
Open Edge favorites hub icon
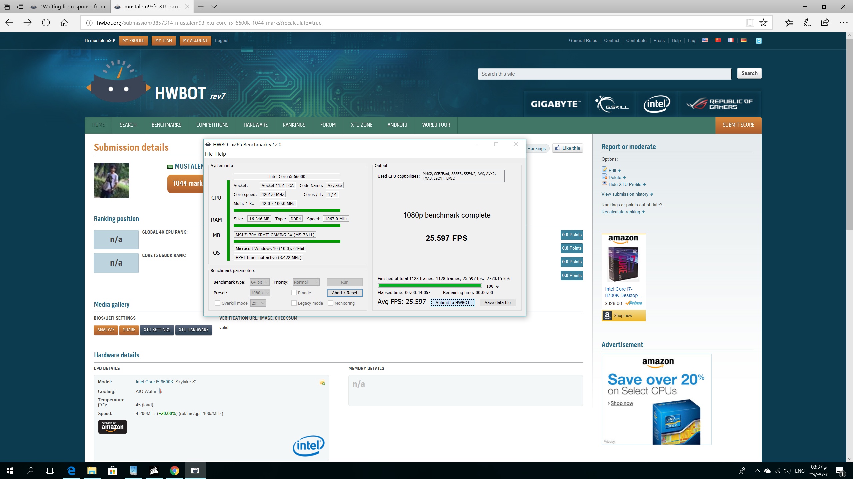tap(789, 23)
